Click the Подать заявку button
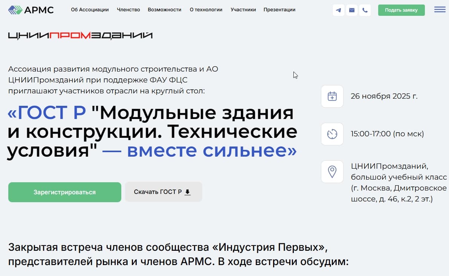Screen dimensions: 449x276 coord(401,10)
